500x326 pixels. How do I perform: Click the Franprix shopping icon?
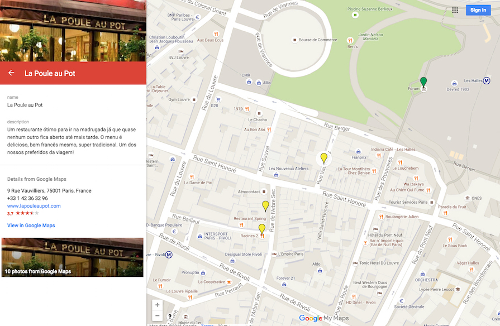tap(359, 151)
